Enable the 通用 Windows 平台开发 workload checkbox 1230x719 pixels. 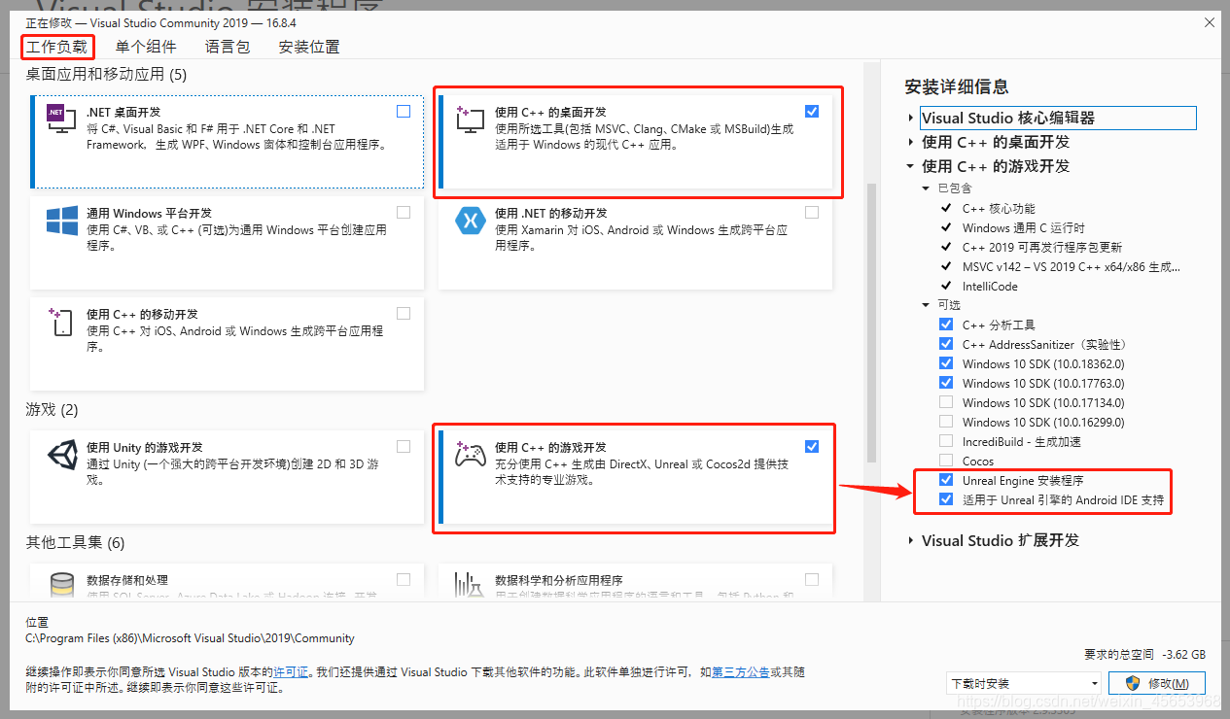404,212
